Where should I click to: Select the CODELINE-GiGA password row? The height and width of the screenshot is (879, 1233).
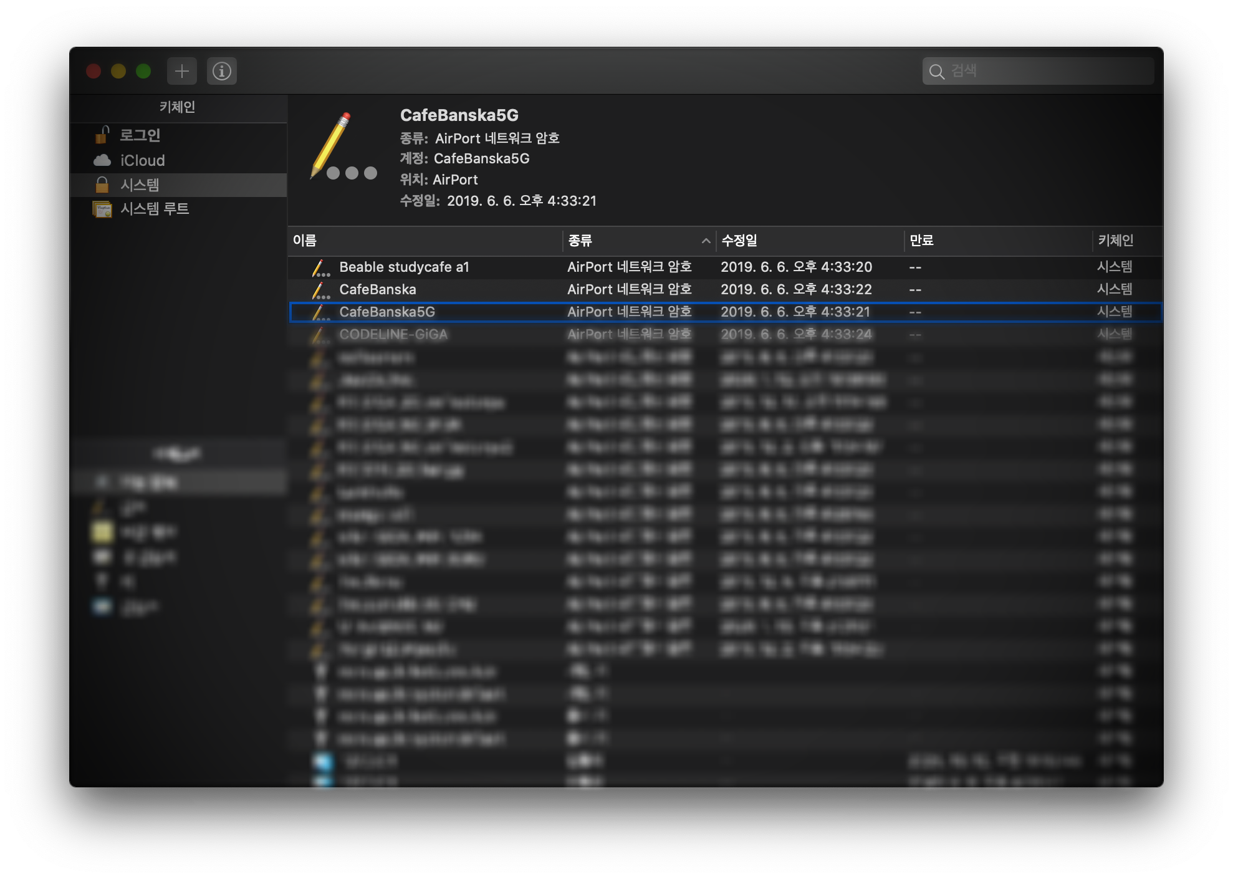393,335
